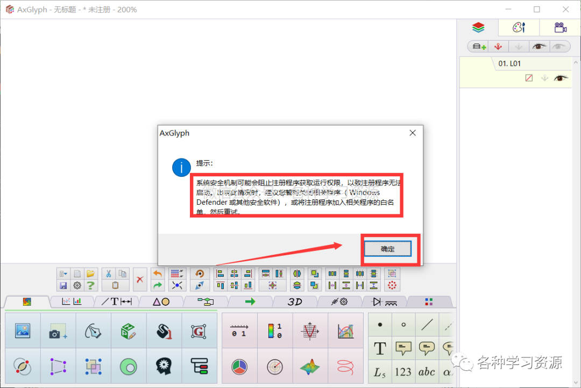Screen dimensions: 581x388
Task: Send object to back
Action: pyautogui.click(x=314, y=285)
